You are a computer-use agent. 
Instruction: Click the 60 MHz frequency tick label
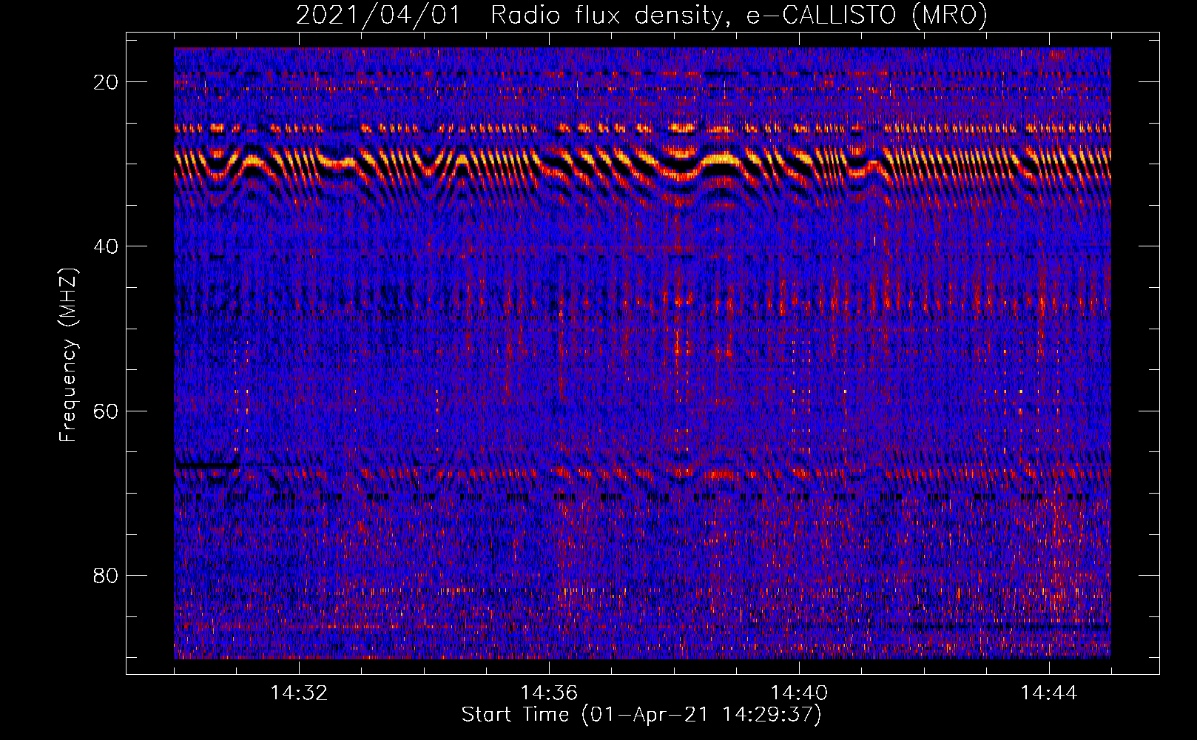(x=106, y=411)
